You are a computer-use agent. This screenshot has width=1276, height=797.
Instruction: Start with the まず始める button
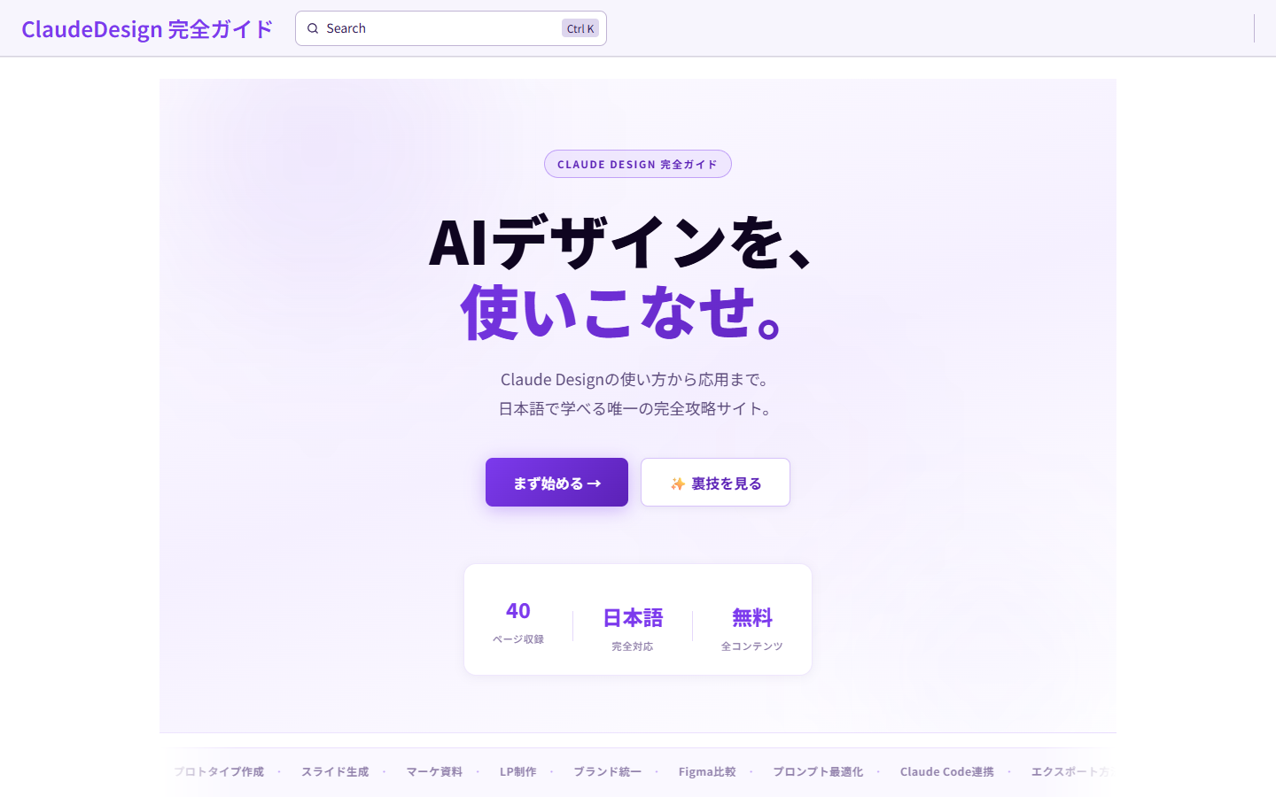(556, 483)
